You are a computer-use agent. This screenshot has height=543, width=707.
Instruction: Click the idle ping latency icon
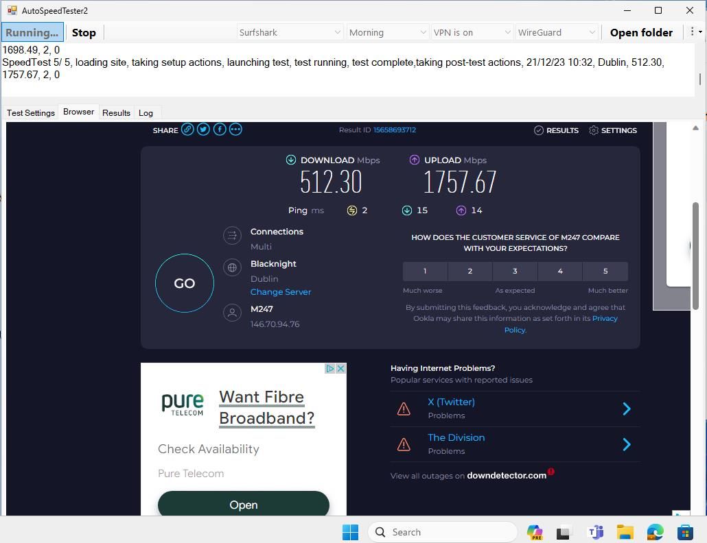[352, 210]
